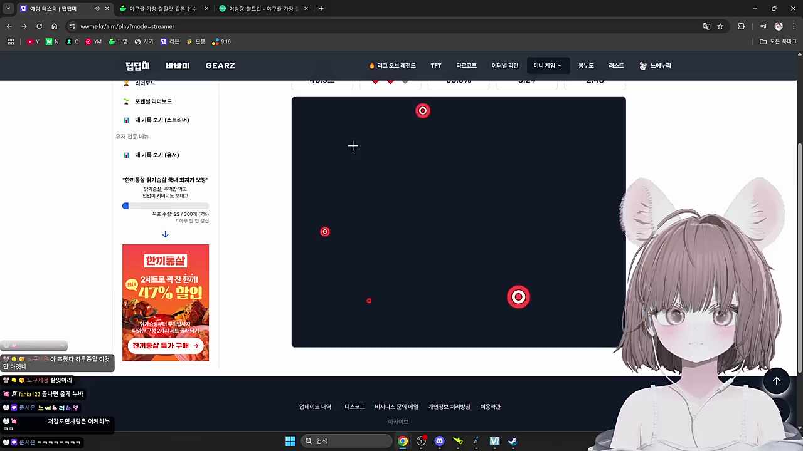
Task: Click the 한끼통살 특가 구매 button
Action: click(x=166, y=346)
